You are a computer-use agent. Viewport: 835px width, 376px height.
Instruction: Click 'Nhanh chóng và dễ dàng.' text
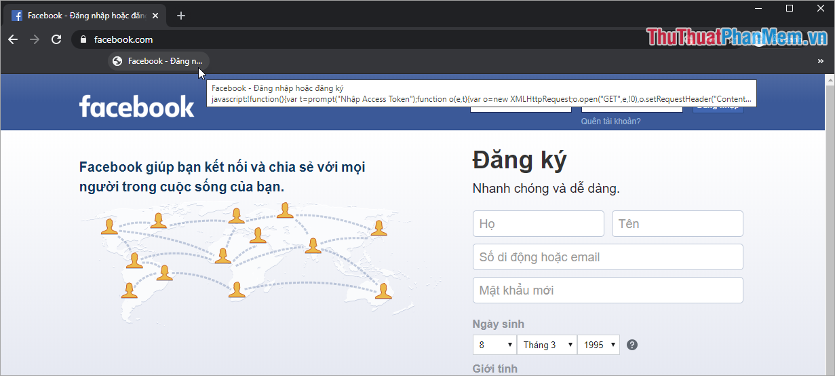click(546, 189)
